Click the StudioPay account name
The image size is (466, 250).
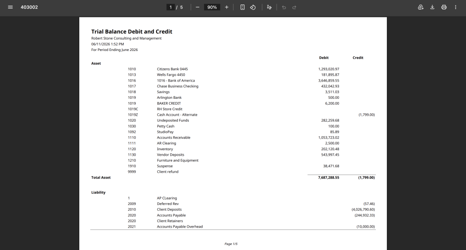(165, 132)
